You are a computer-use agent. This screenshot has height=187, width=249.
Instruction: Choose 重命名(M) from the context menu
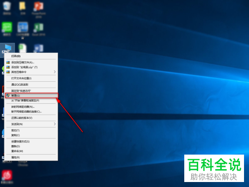[31, 151]
